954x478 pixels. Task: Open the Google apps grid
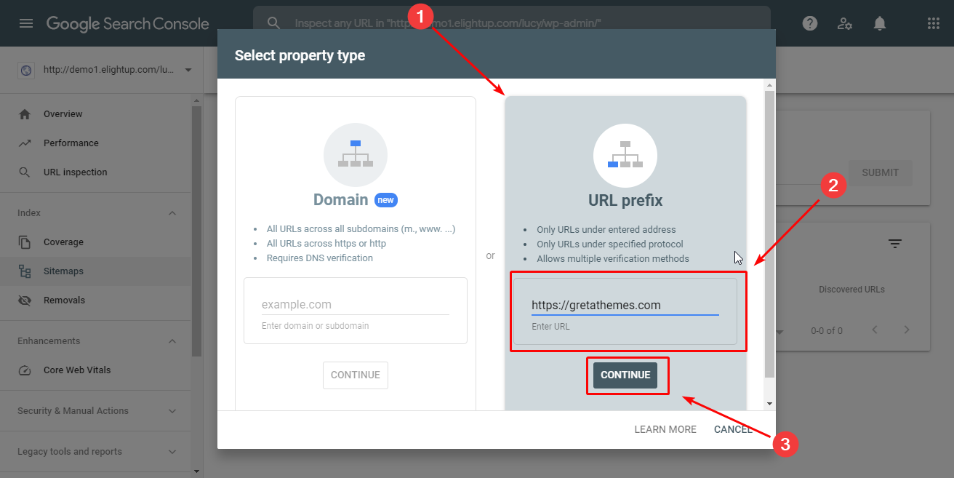[934, 23]
